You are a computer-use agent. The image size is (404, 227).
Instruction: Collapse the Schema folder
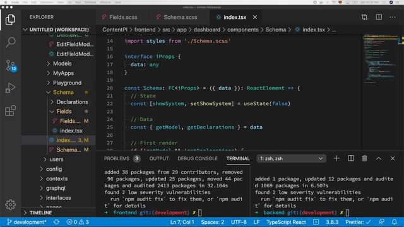click(x=63, y=92)
